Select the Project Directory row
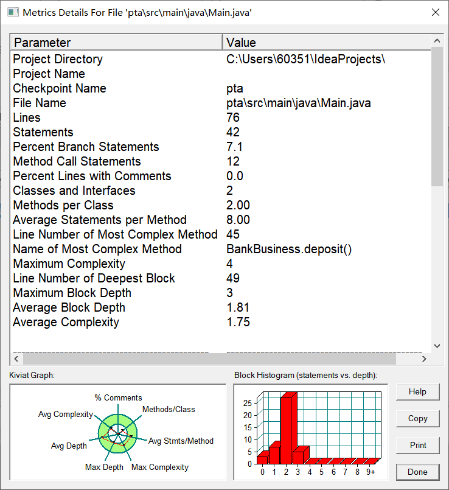This screenshot has width=449, height=490. coord(221,59)
